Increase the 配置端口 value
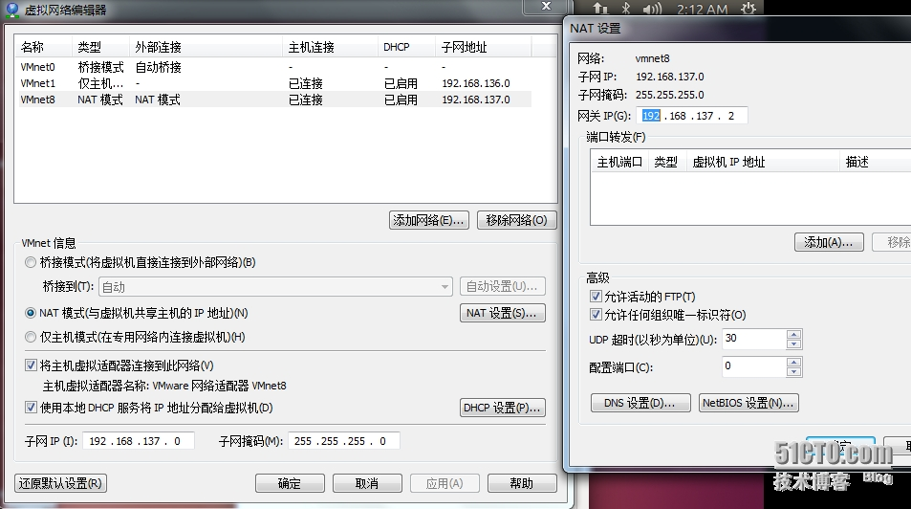The height and width of the screenshot is (509, 911). coord(793,363)
